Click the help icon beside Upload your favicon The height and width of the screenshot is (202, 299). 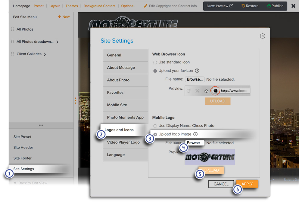pyautogui.click(x=197, y=71)
